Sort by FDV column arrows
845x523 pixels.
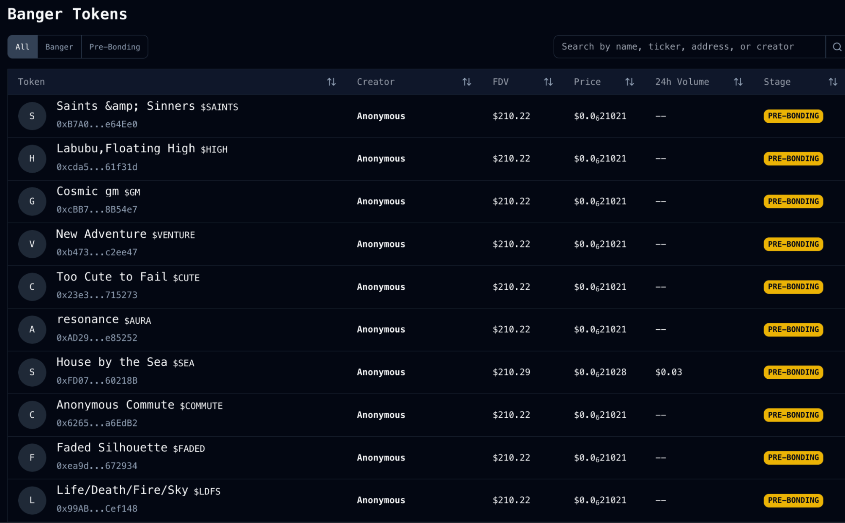(x=548, y=82)
